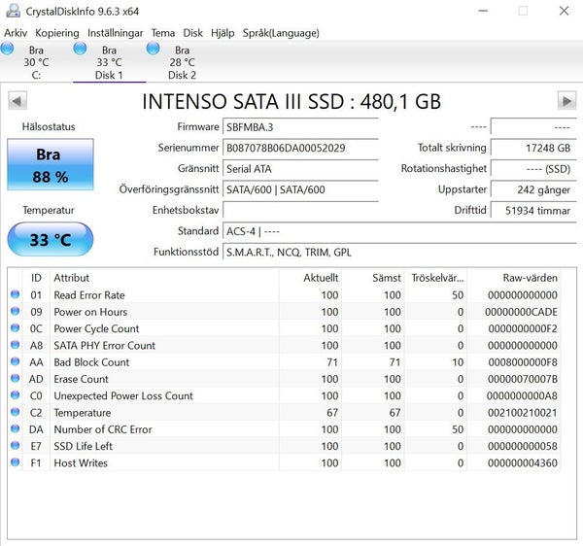Click the Firmware field SBFMBA.3
The image size is (583, 546).
[300, 127]
